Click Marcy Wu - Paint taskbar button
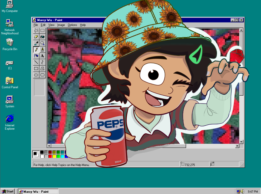261x194 pixels. [x=38, y=191]
